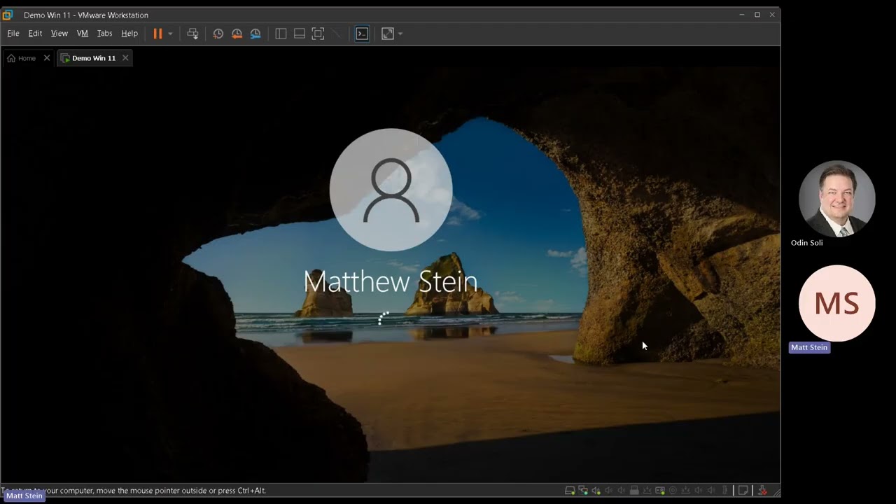Close the Demo Win 11 tab
Viewport: 896px width, 504px height.
125,58
